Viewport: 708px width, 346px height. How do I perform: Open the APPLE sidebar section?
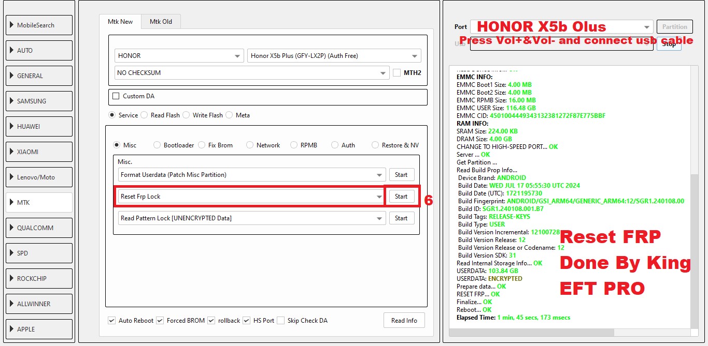(39, 329)
